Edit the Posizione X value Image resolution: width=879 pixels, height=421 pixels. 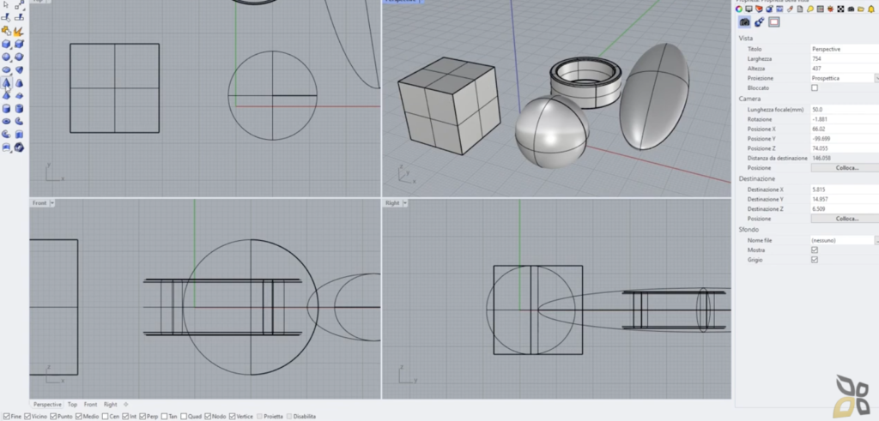coord(845,129)
